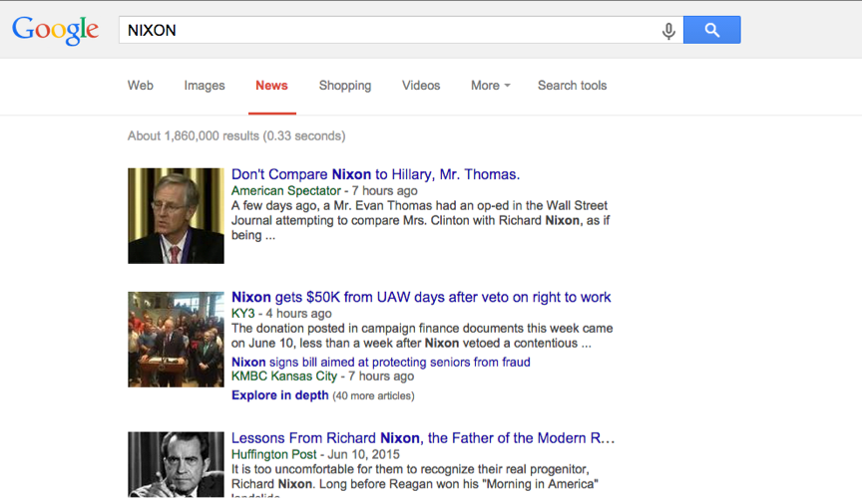862x499 pixels.
Task: Open the American Spectator article thumbnail
Action: click(176, 216)
